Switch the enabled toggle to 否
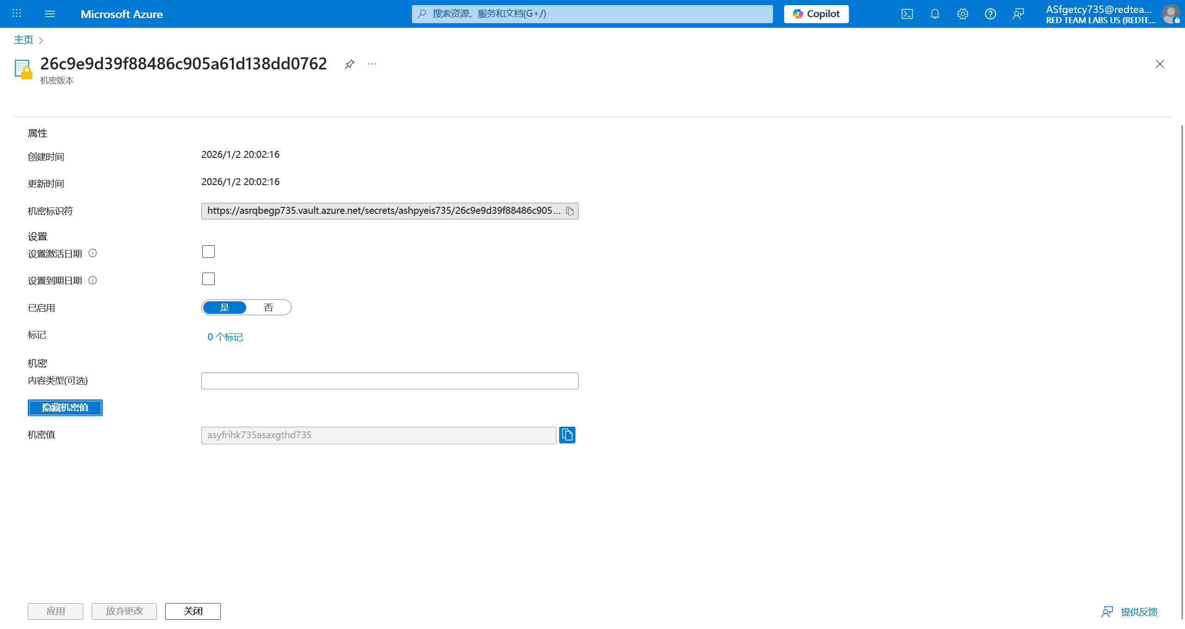The image size is (1185, 629). click(268, 308)
